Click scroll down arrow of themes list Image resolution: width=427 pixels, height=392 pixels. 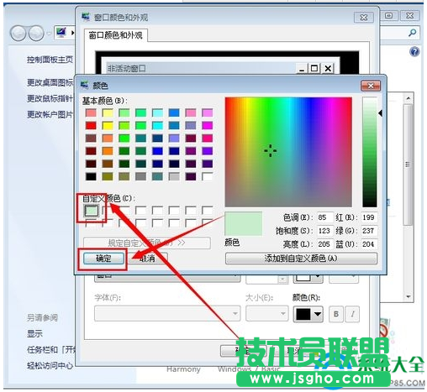point(409,296)
